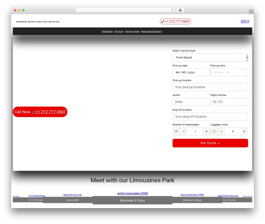Open the white mercedes S580 link
Screen dimensions: 265x224
coord(132,193)
